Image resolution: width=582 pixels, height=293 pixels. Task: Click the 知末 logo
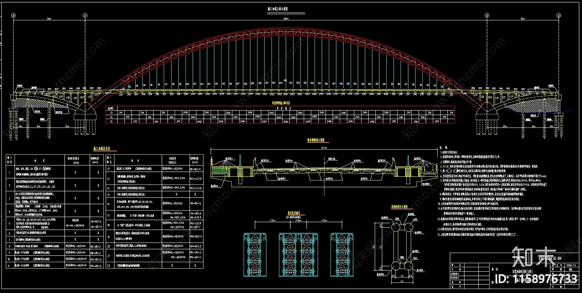point(533,257)
